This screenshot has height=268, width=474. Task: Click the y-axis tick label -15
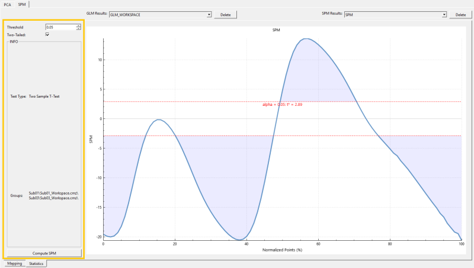(x=99, y=207)
